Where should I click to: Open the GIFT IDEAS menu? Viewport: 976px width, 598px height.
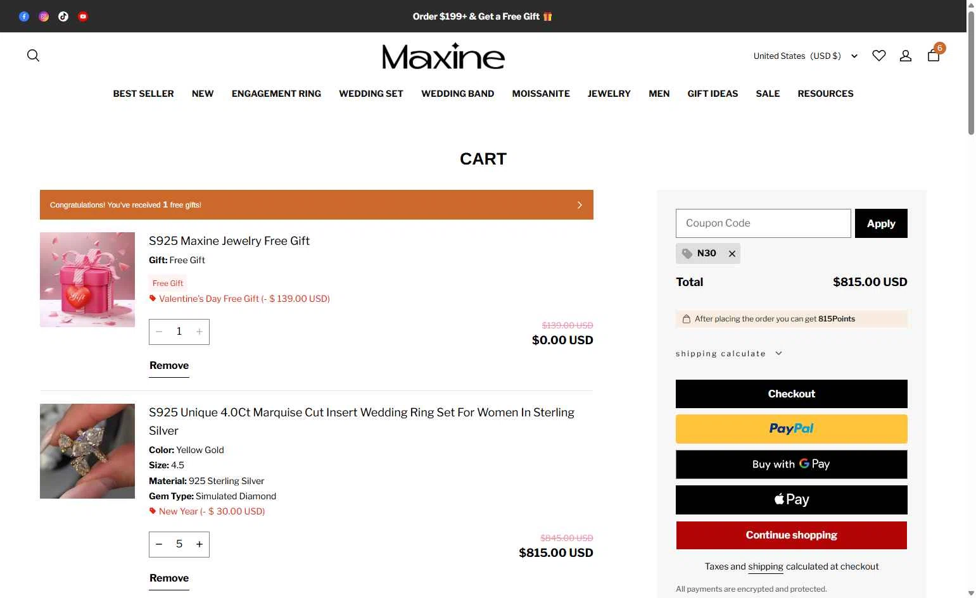(713, 94)
